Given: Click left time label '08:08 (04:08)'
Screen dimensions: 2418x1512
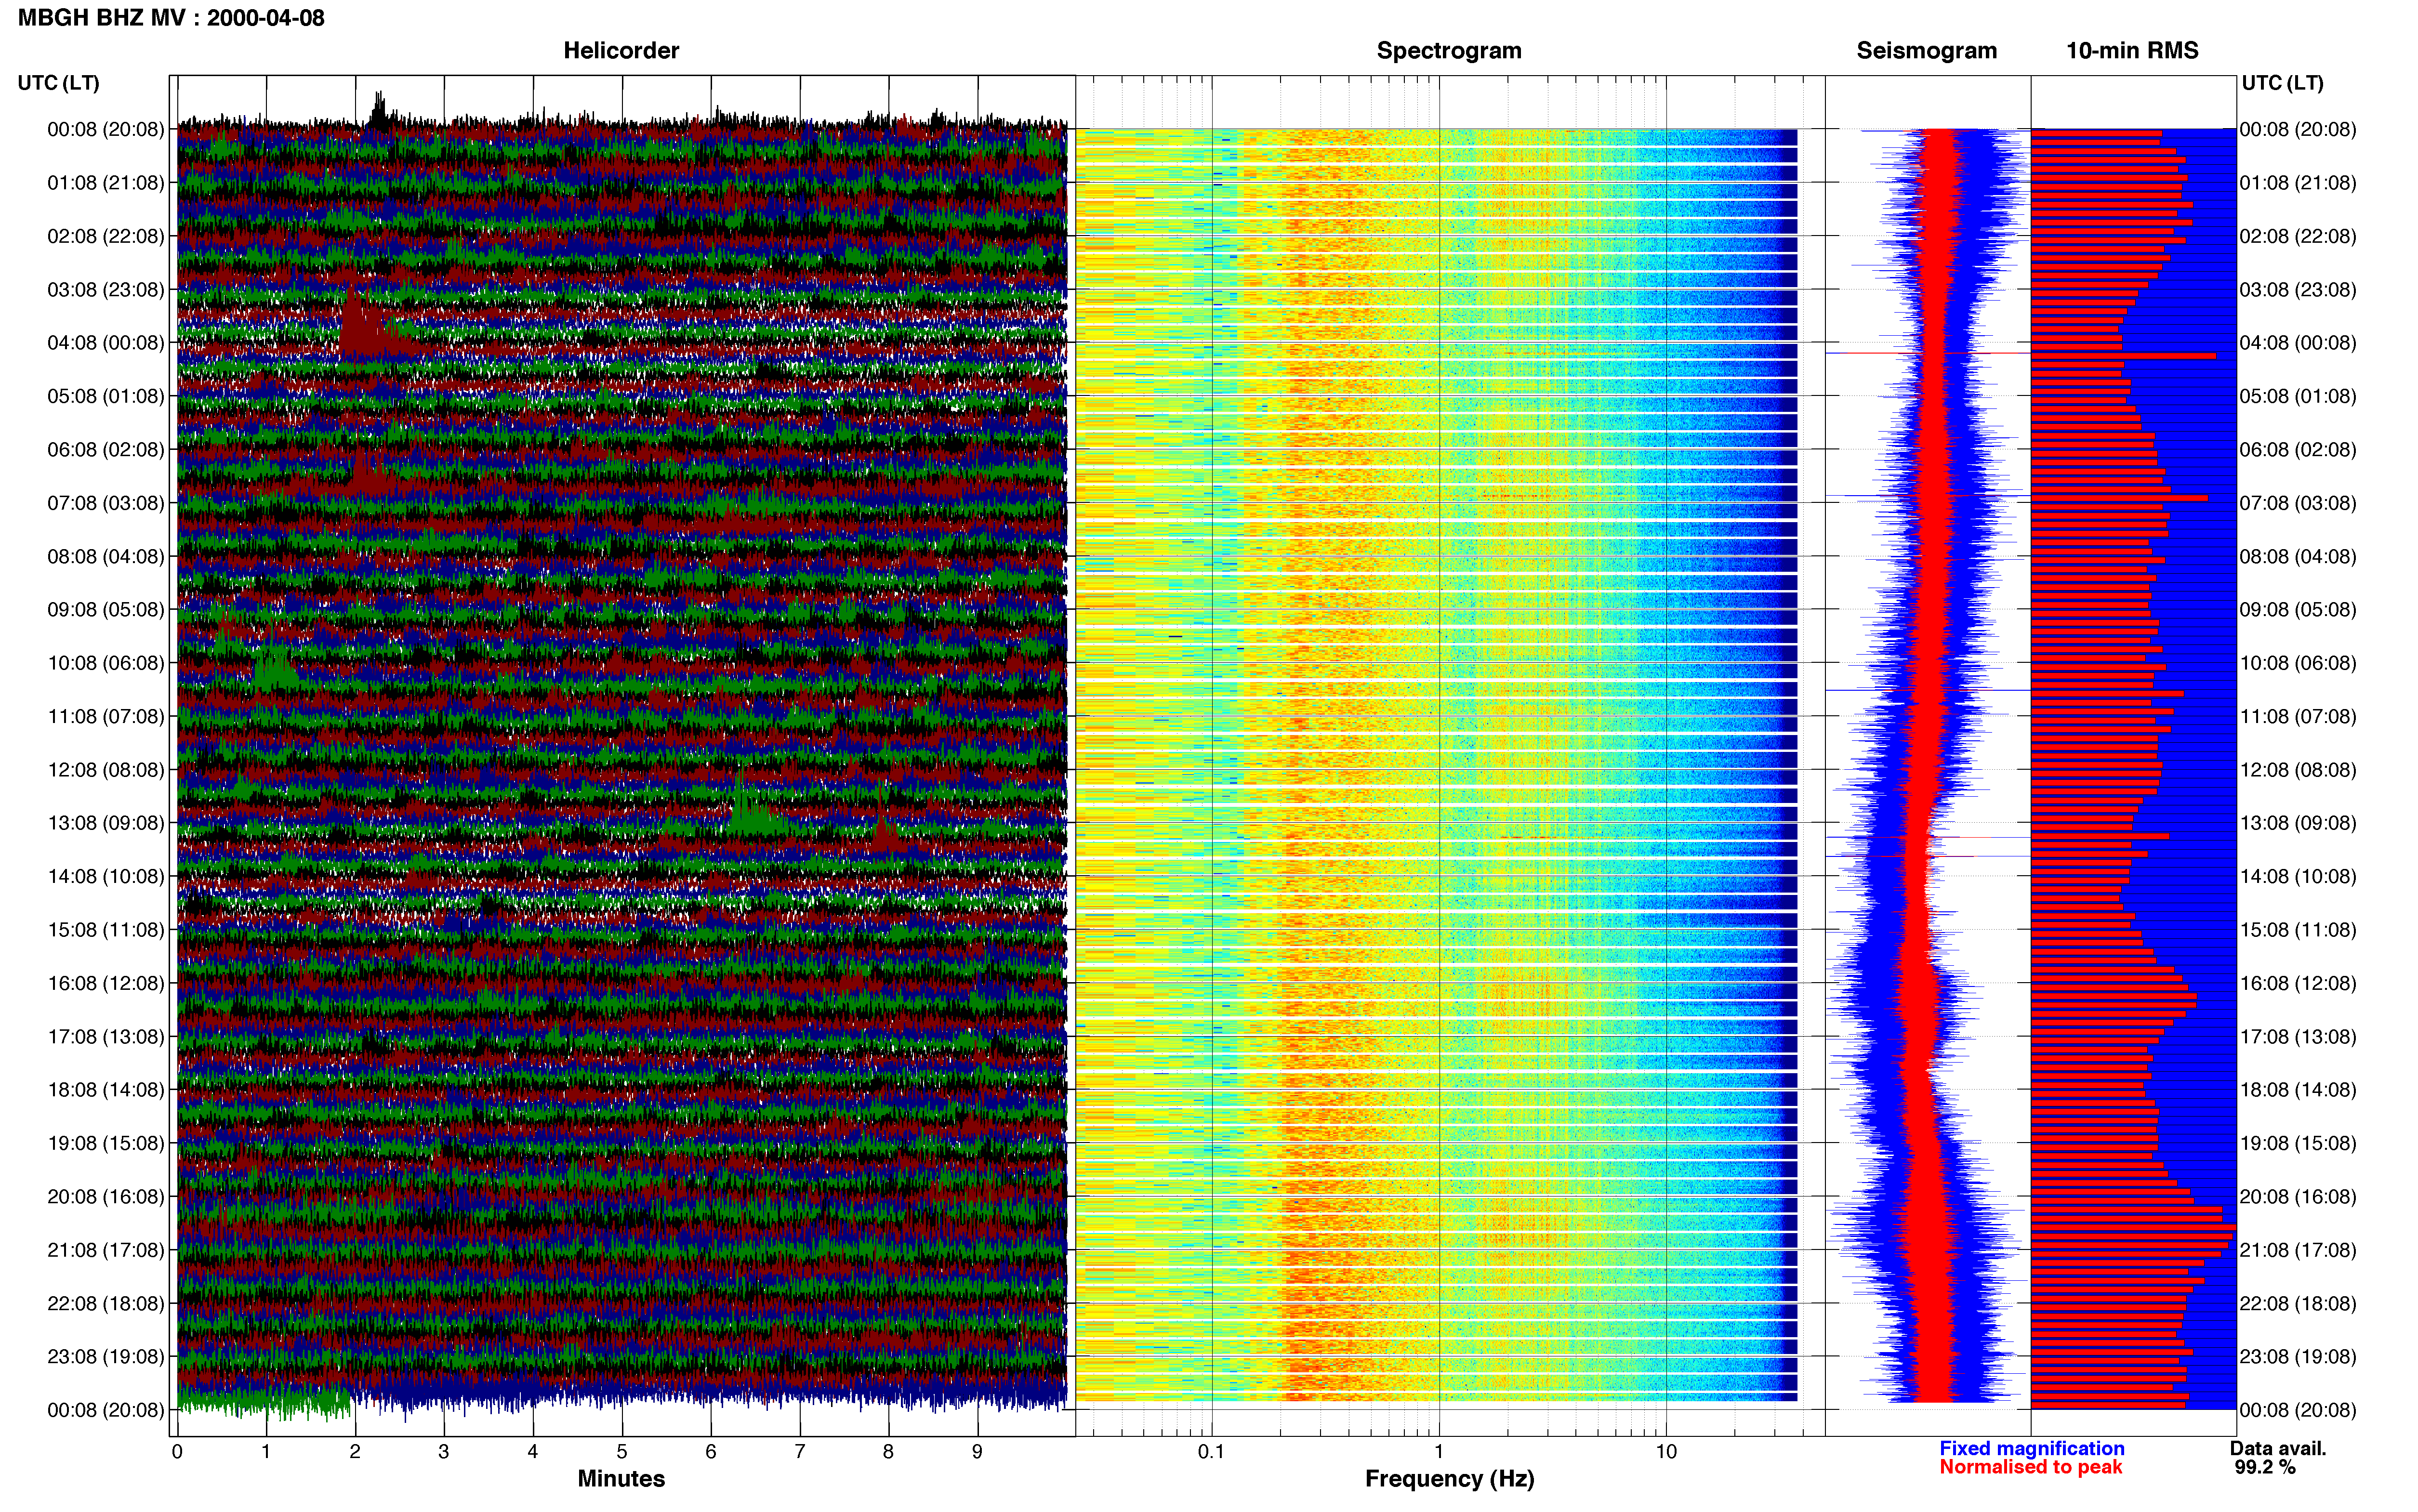Looking at the screenshot, I should [x=106, y=556].
